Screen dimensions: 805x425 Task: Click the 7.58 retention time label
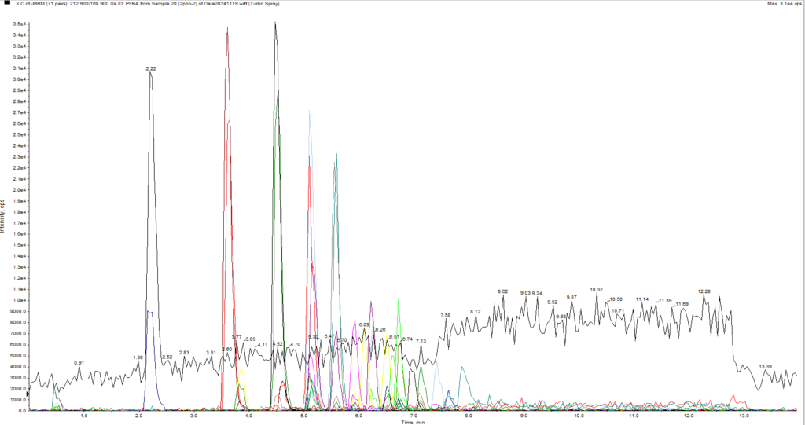[x=446, y=315]
